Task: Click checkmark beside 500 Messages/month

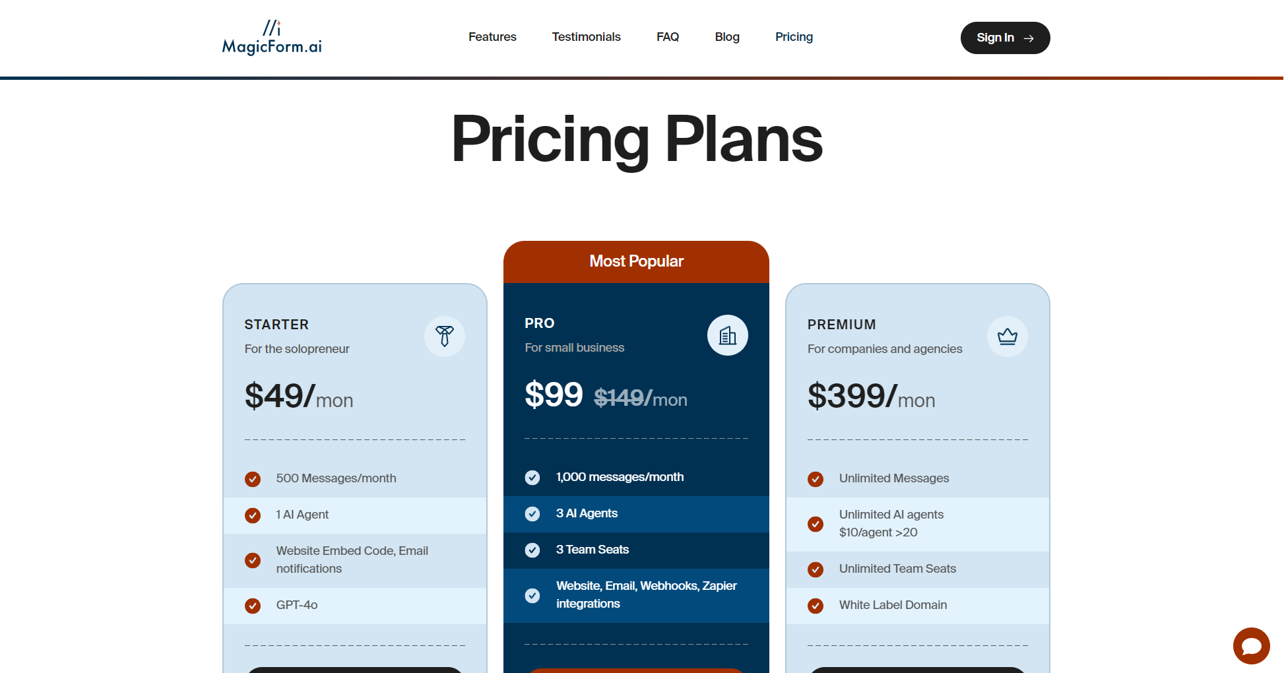Action: [253, 479]
